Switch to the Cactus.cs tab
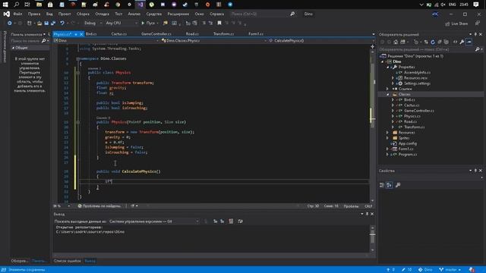 tap(119, 34)
